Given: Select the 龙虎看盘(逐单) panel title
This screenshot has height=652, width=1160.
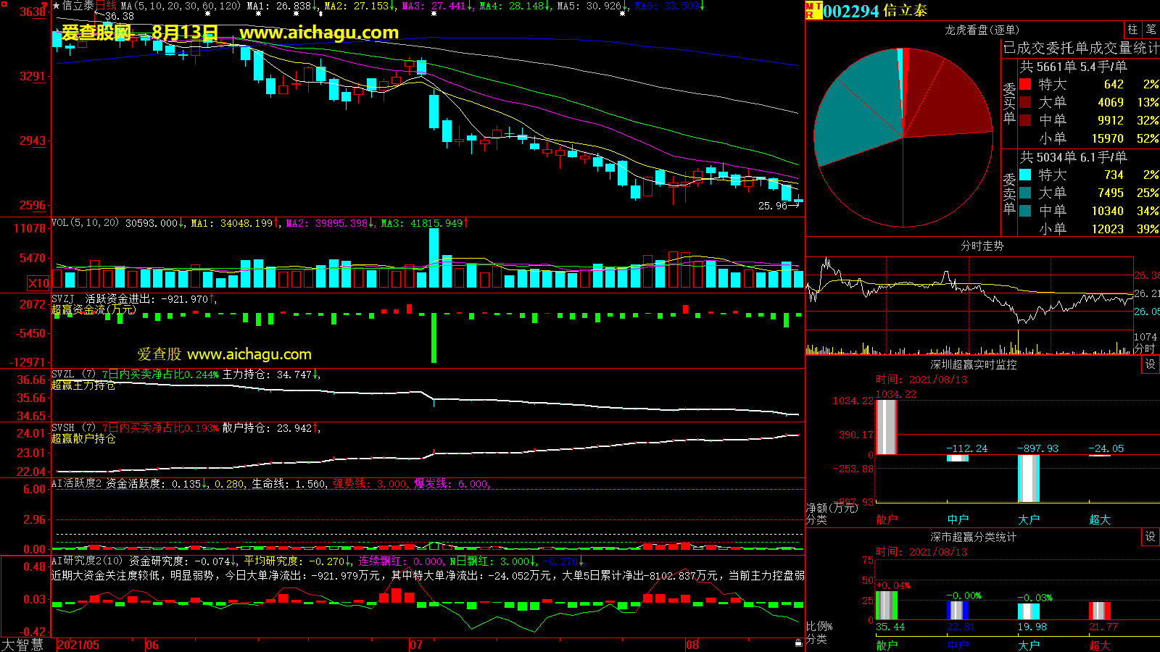Looking at the screenshot, I should click(982, 30).
